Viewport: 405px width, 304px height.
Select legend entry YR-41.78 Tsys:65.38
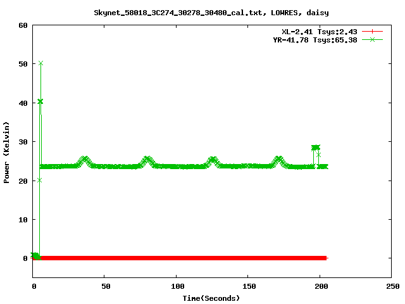coord(315,40)
